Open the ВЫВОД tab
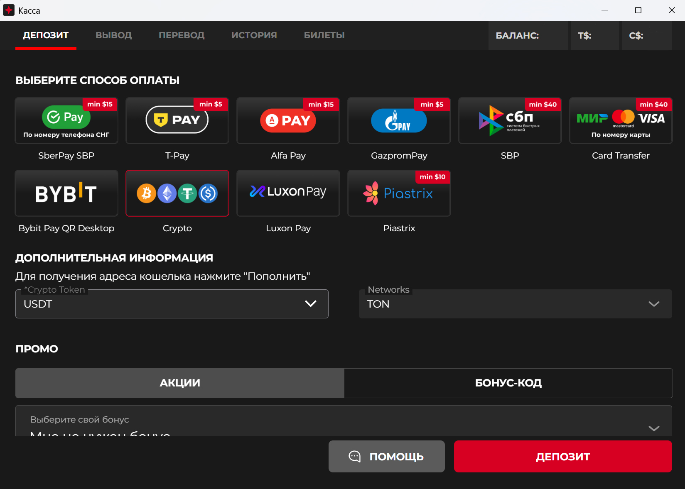Image resolution: width=685 pixels, height=489 pixels. coord(114,35)
